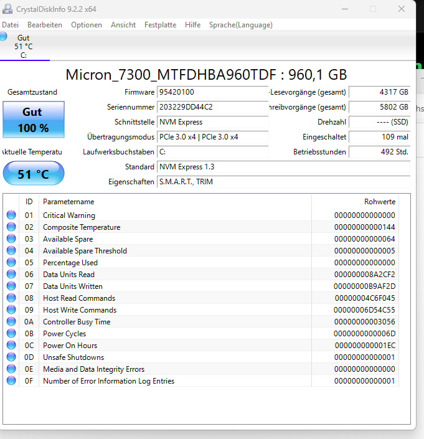Click the status orb for Controller Busy Time
The image size is (424, 439).
tap(11, 321)
